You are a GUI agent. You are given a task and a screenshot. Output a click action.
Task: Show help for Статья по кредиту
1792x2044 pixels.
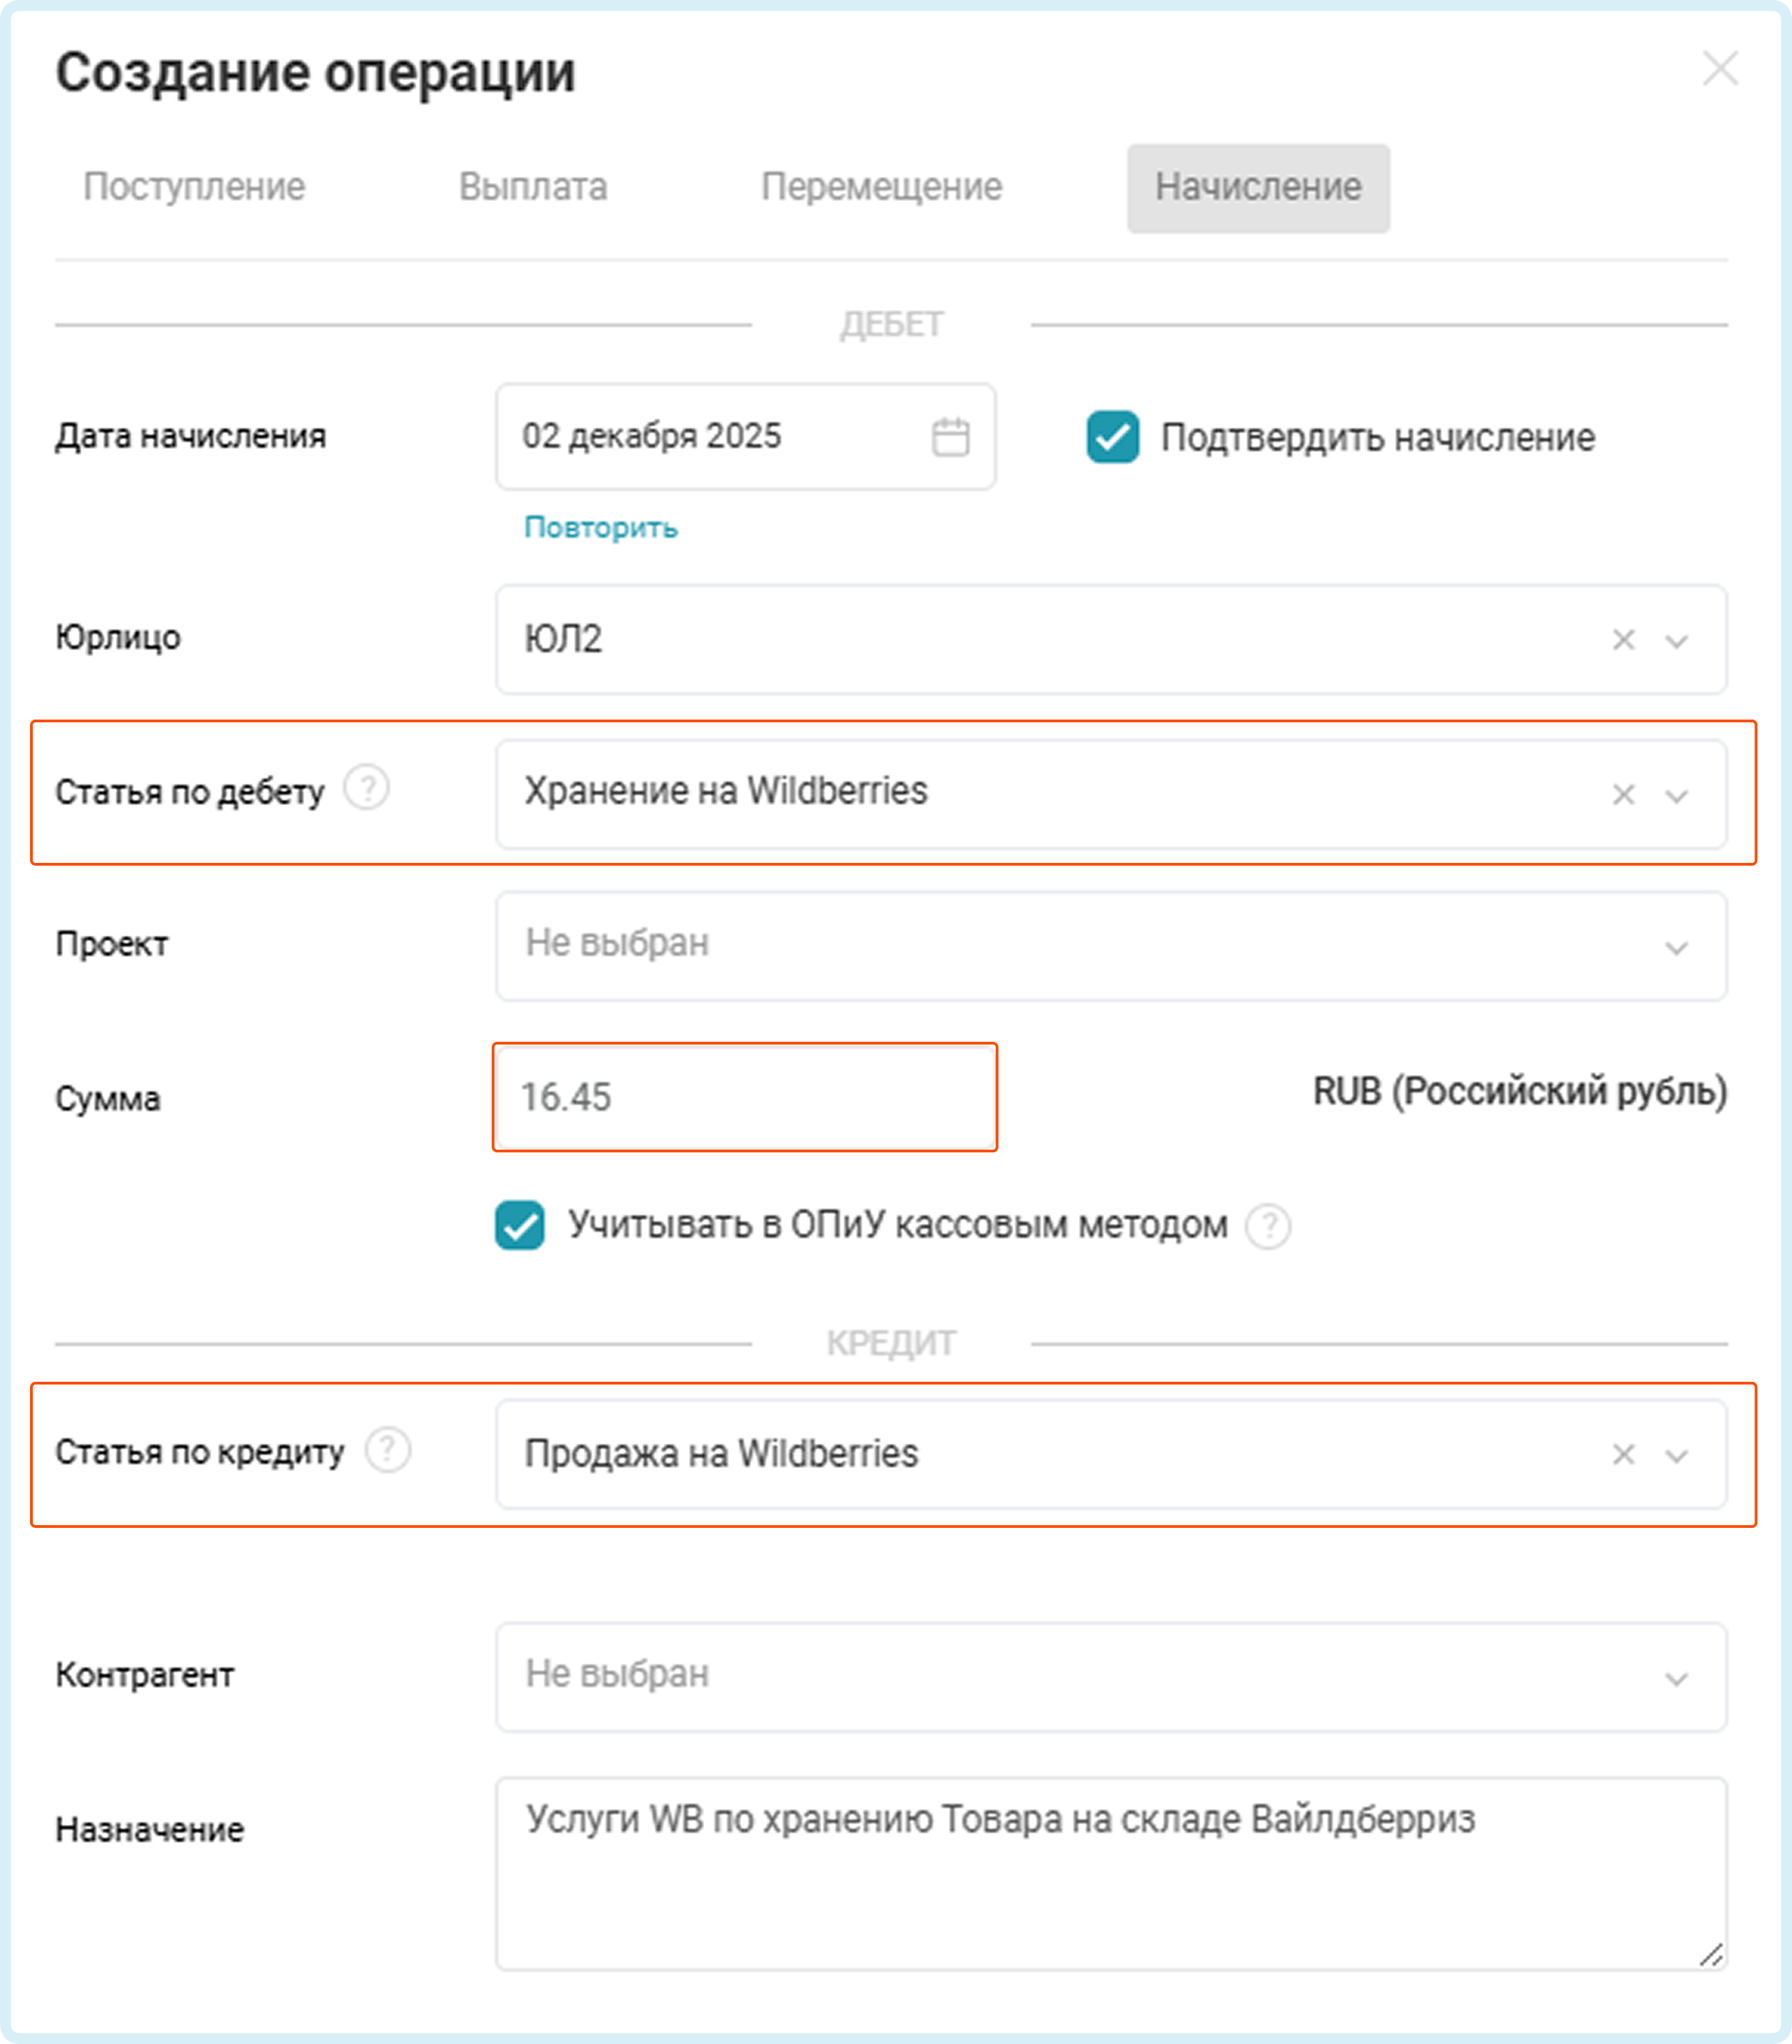pyautogui.click(x=388, y=1449)
